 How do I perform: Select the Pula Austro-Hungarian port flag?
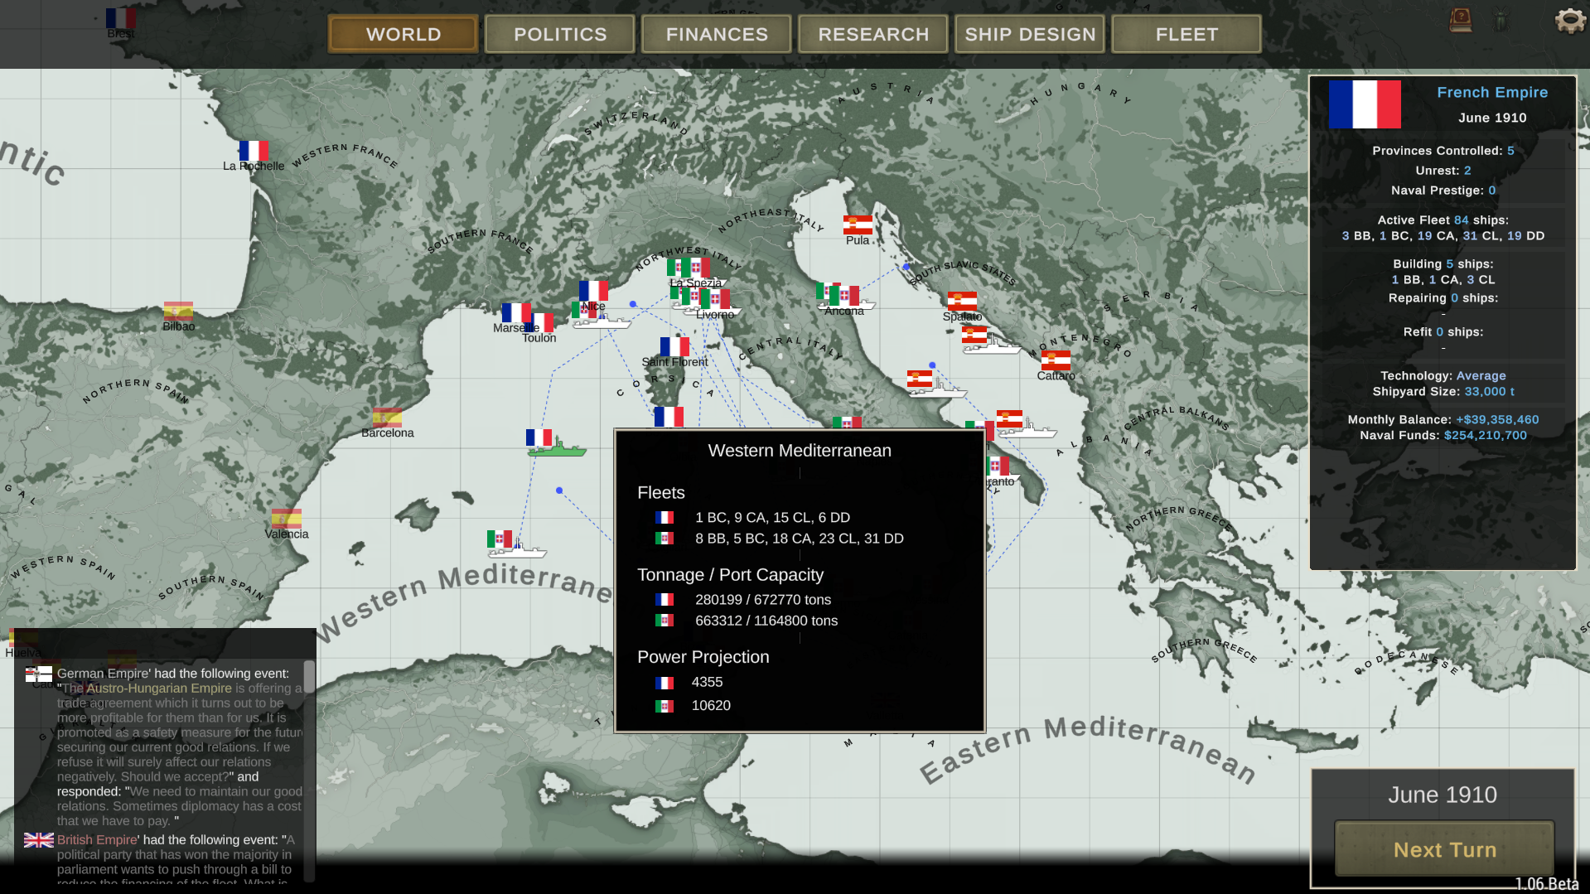(858, 225)
